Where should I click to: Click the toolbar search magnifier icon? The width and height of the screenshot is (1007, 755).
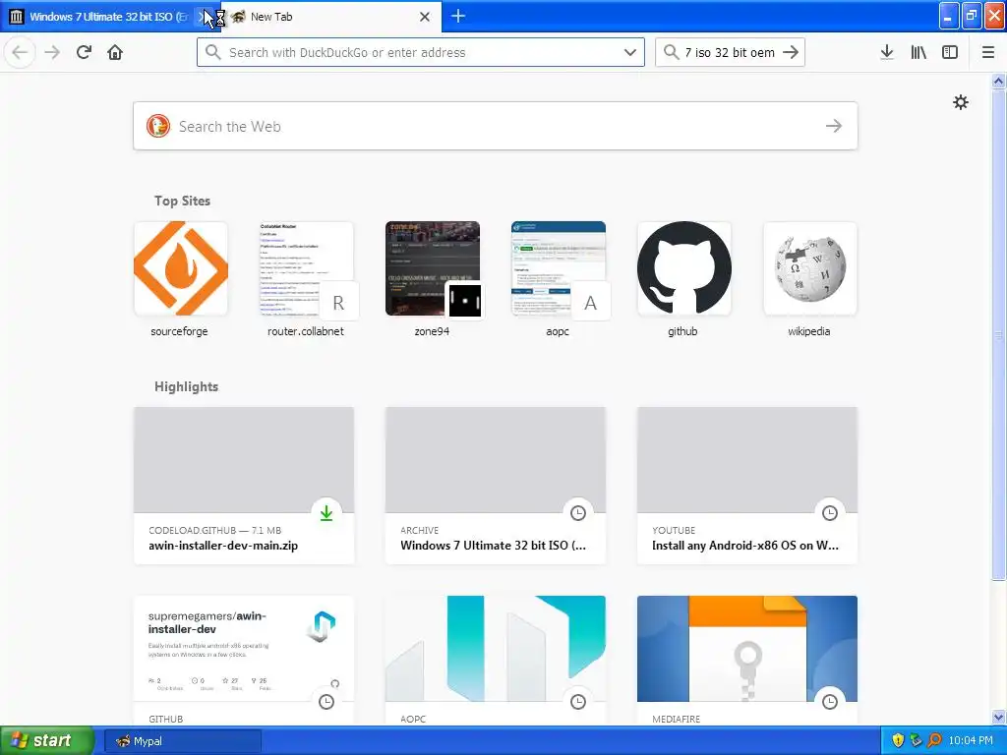[x=671, y=52]
